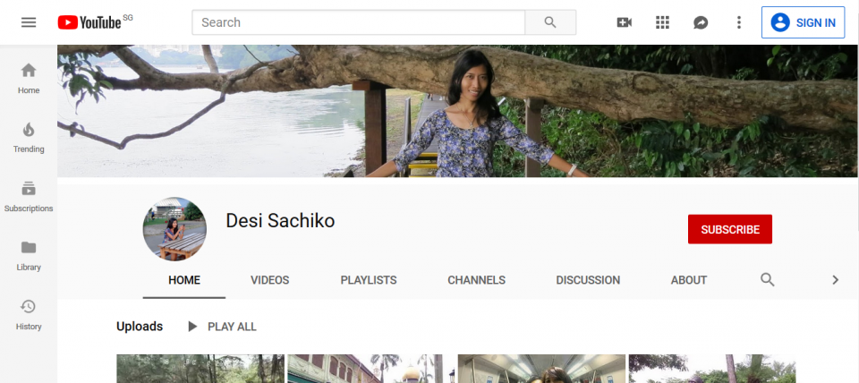
Task: Switch to the CHANNELS tab
Action: point(477,280)
